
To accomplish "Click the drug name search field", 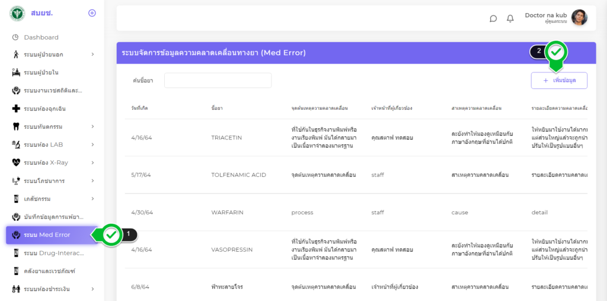I will tap(218, 80).
